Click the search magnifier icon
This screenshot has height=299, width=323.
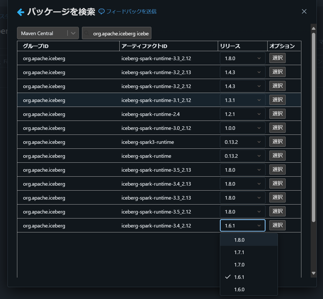[x=87, y=33]
